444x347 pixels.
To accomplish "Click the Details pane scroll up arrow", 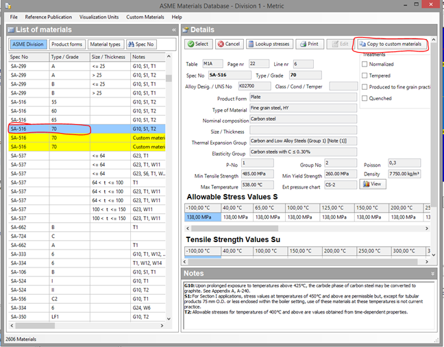I will 434,40.
